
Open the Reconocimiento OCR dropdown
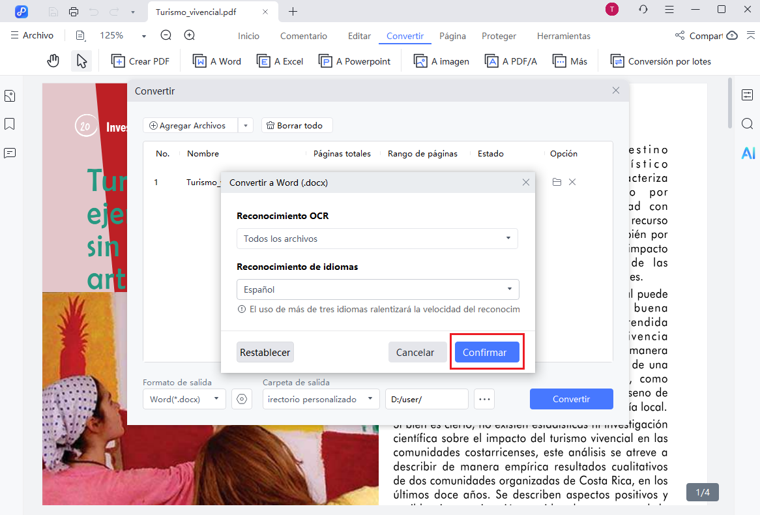[377, 239]
